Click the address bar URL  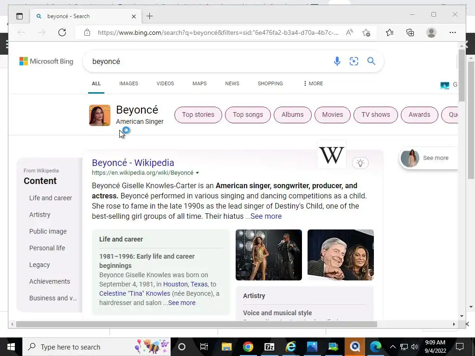pyautogui.click(x=218, y=32)
